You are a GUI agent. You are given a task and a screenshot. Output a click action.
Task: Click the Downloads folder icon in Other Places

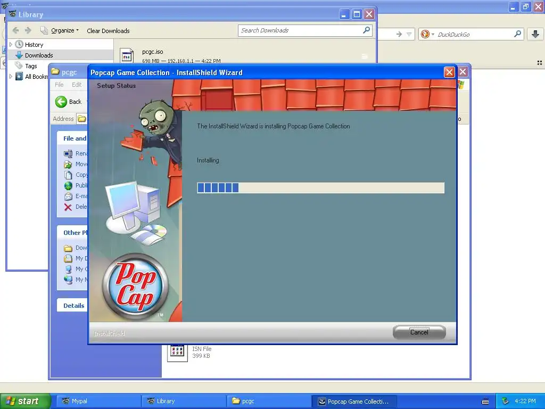pos(68,248)
